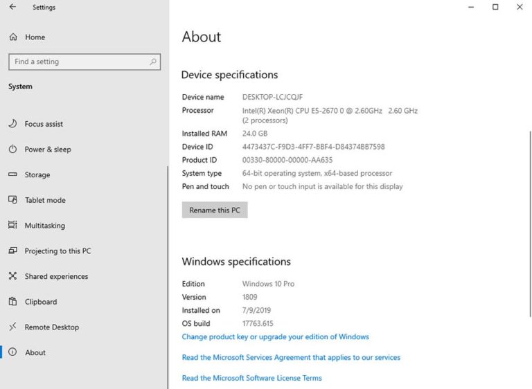532x389 pixels.
Task: Click the Installed RAM value 24.0 GB
Action: pos(255,134)
